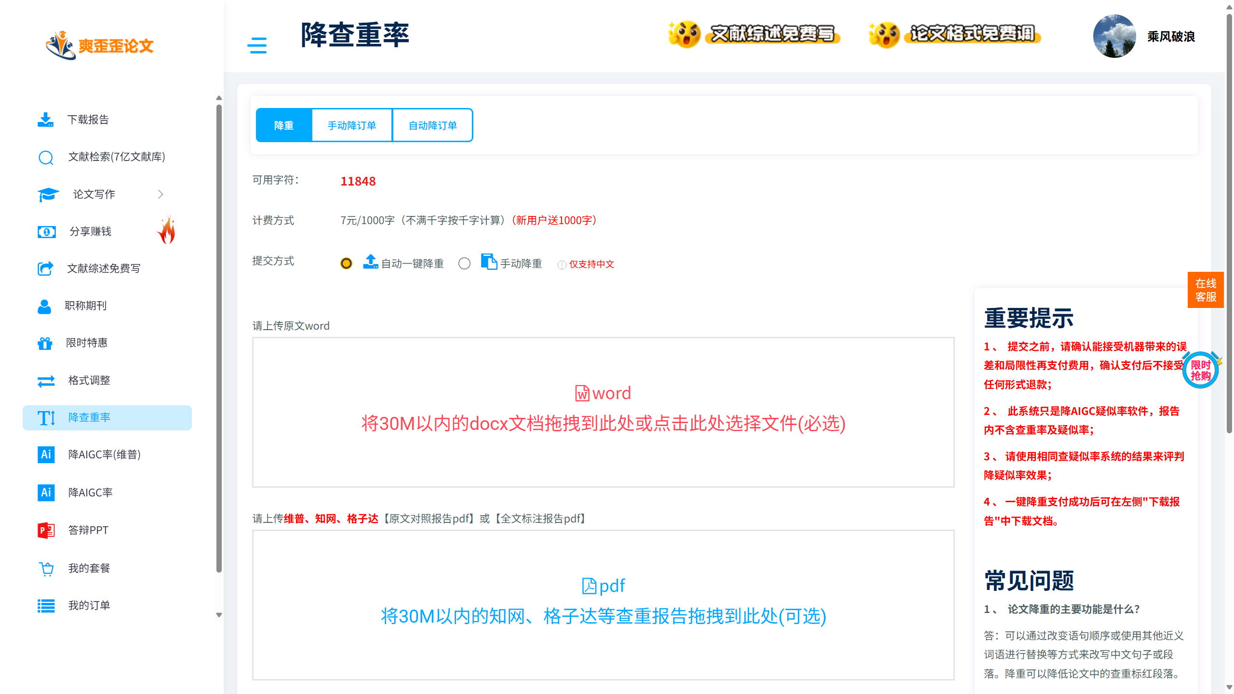Click the 限时抢购 round badge
The height and width of the screenshot is (694, 1234).
coord(1200,370)
